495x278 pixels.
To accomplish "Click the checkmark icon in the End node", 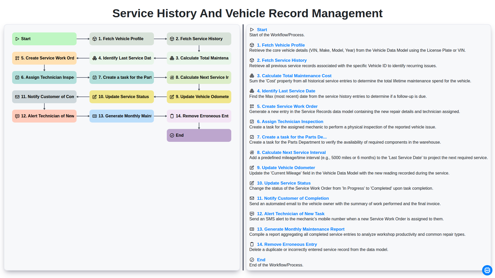I will coord(172,135).
